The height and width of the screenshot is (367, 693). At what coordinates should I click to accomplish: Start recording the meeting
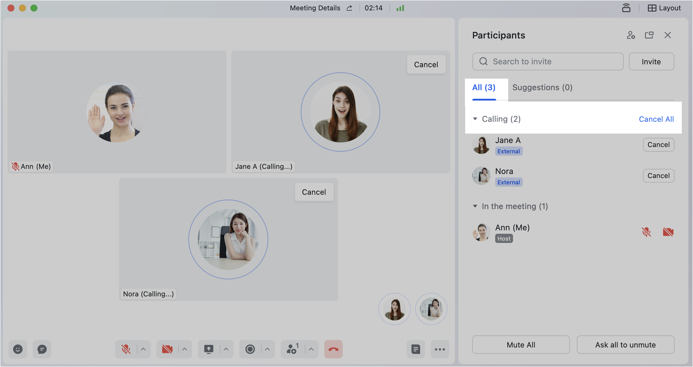pos(250,349)
